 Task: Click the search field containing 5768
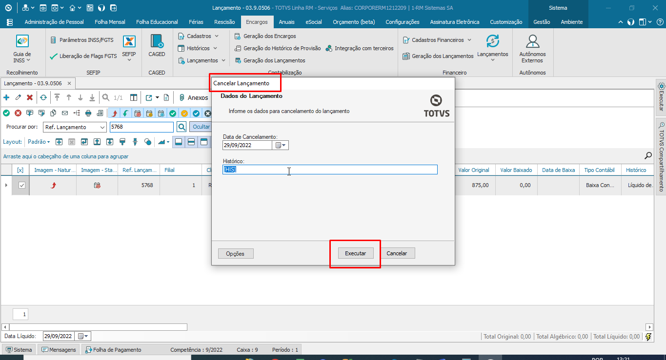point(141,127)
